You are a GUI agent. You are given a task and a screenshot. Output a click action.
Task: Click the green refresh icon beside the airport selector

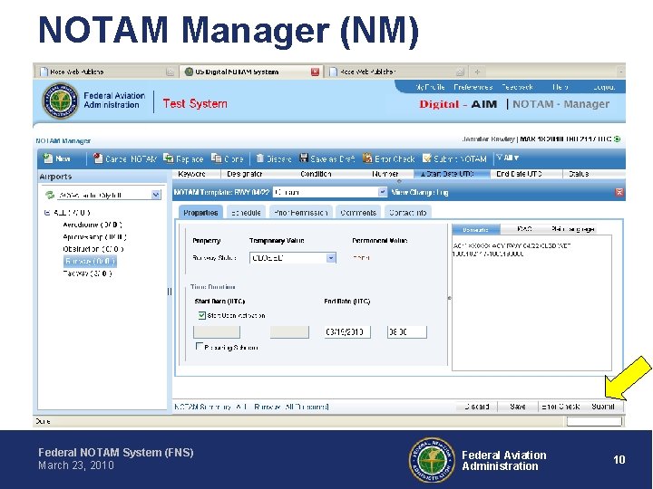click(x=50, y=195)
